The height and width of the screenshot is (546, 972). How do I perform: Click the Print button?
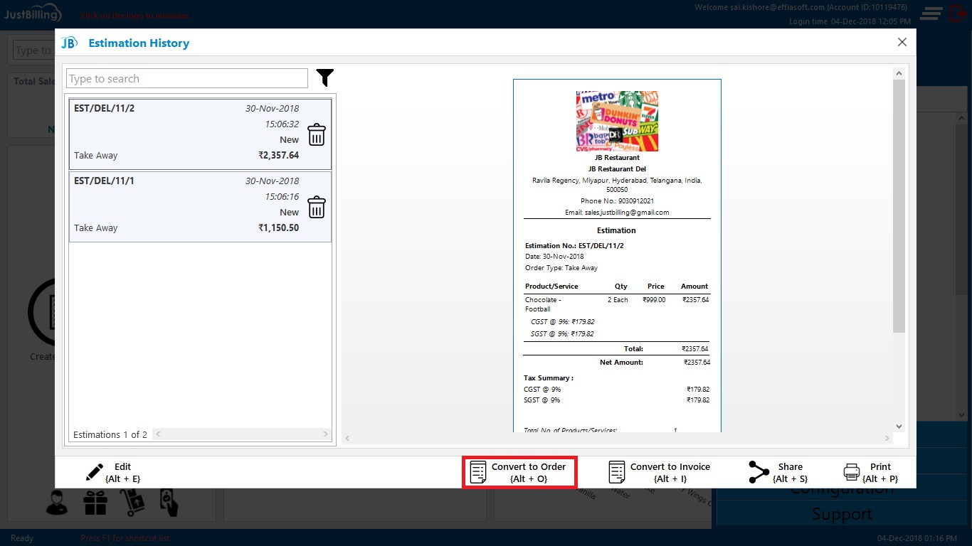[870, 472]
